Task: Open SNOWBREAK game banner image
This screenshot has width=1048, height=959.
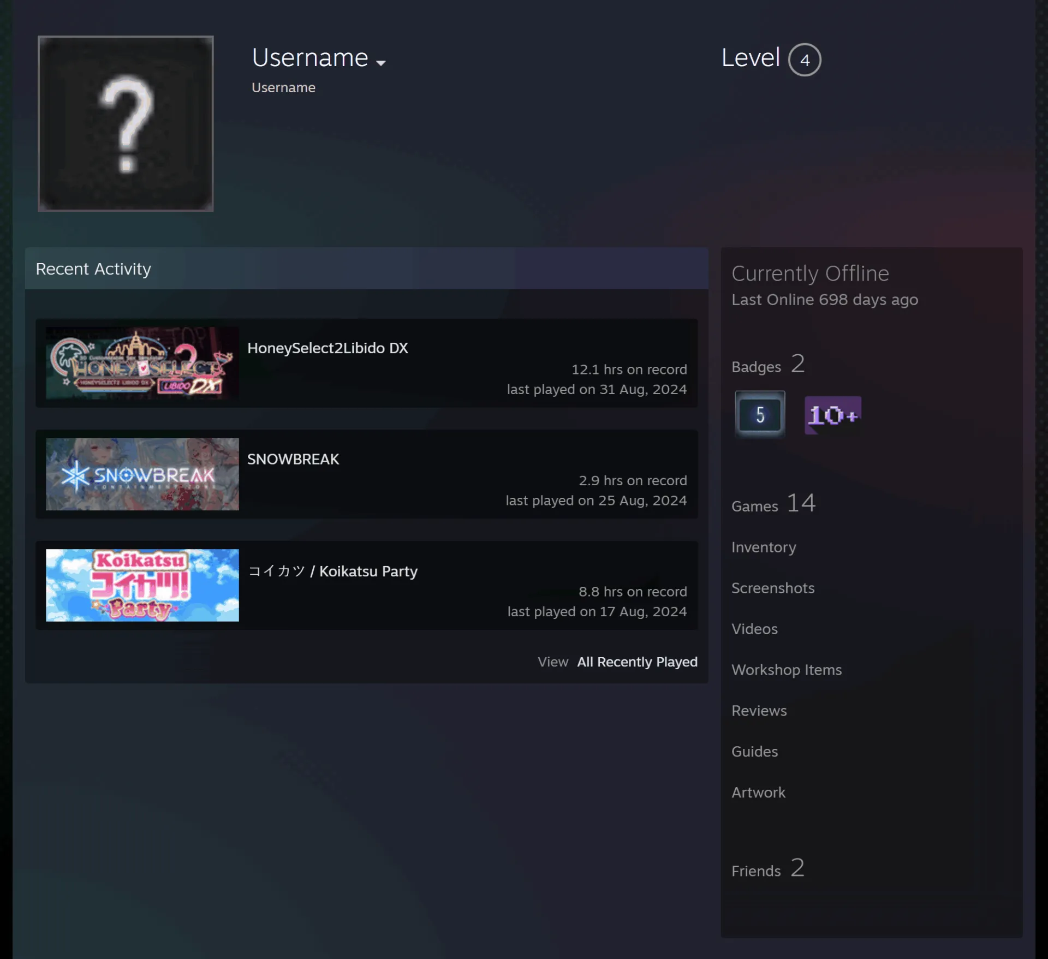Action: [x=142, y=474]
